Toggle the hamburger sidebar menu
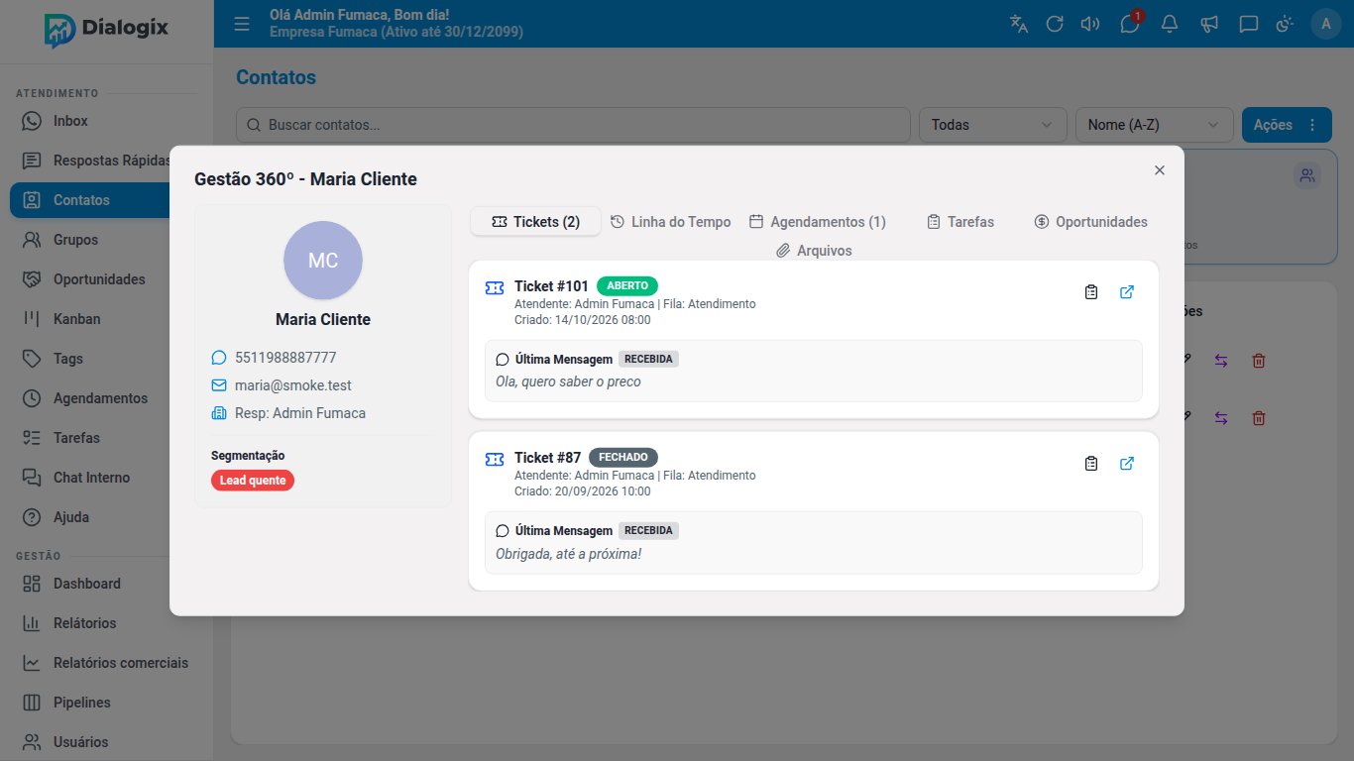Image resolution: width=1354 pixels, height=761 pixels. 242,24
